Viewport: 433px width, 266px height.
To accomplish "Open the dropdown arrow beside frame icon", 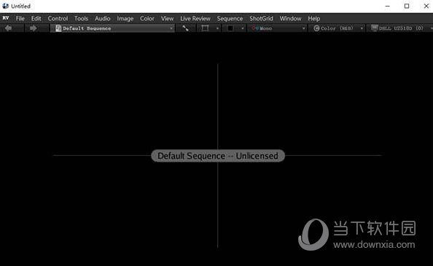I will point(218,28).
